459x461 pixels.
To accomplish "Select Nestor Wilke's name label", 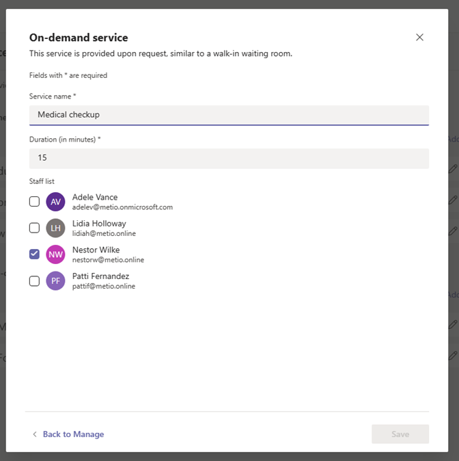I will (x=96, y=250).
